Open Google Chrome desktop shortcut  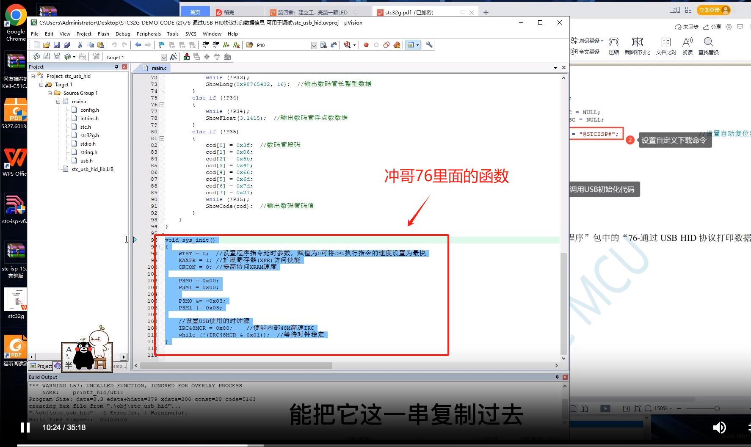(x=16, y=23)
